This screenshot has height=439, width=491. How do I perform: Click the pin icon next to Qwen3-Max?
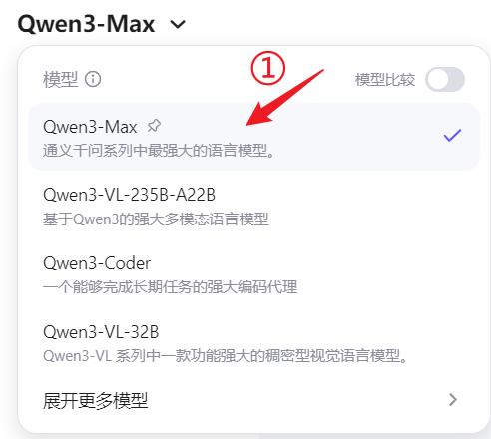pyautogui.click(x=154, y=126)
